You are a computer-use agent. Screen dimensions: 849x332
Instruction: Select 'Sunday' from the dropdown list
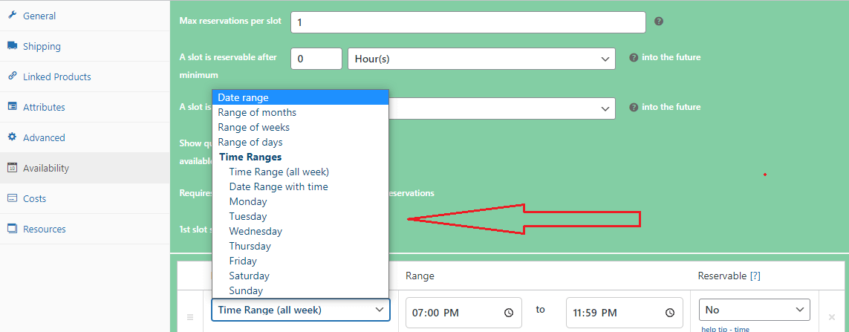click(x=246, y=291)
